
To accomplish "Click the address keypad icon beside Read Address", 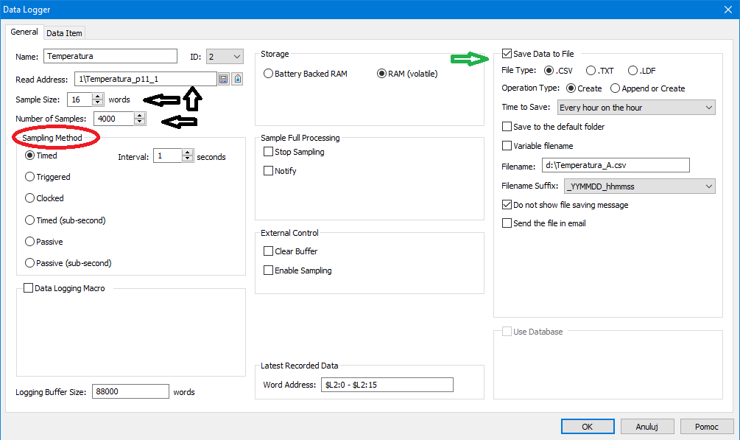I will coord(224,79).
